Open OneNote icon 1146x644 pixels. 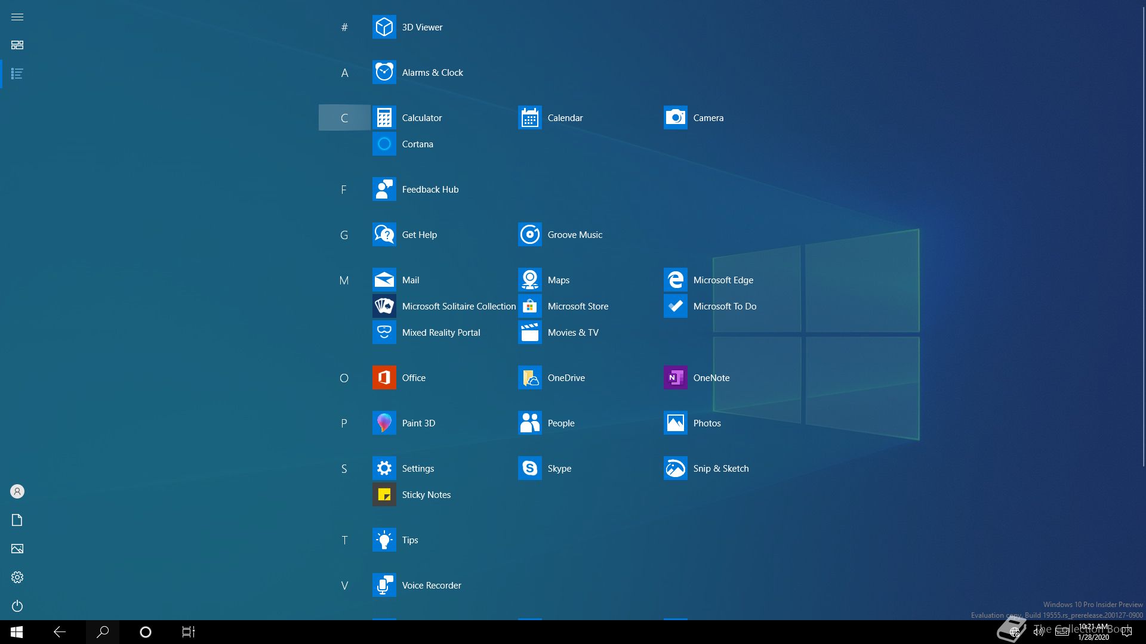(x=675, y=377)
